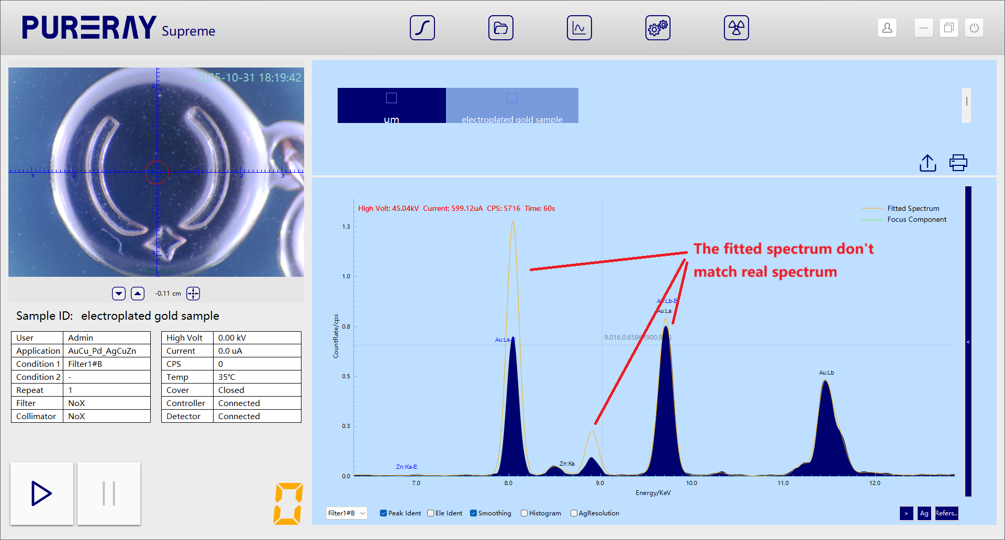Export results with the upload icon

928,163
